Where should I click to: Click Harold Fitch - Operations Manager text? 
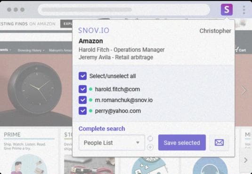click(x=122, y=50)
